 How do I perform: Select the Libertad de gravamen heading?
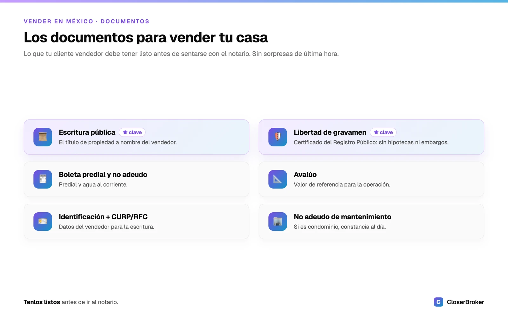click(330, 132)
